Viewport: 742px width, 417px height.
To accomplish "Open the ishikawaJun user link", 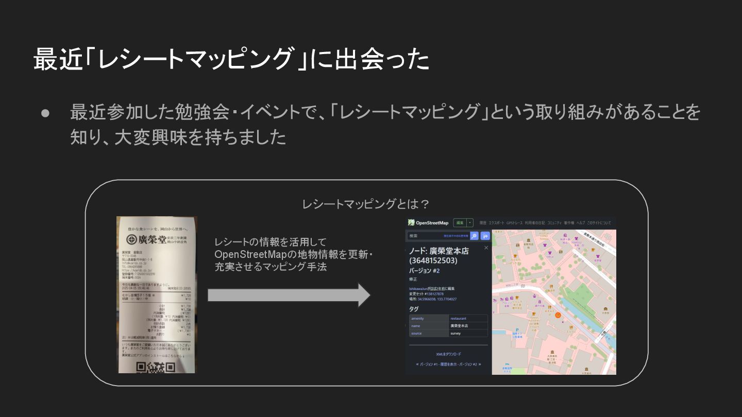I will pyautogui.click(x=418, y=289).
